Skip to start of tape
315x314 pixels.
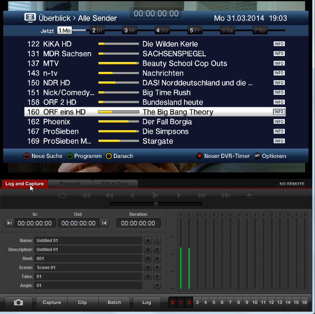coord(86,195)
